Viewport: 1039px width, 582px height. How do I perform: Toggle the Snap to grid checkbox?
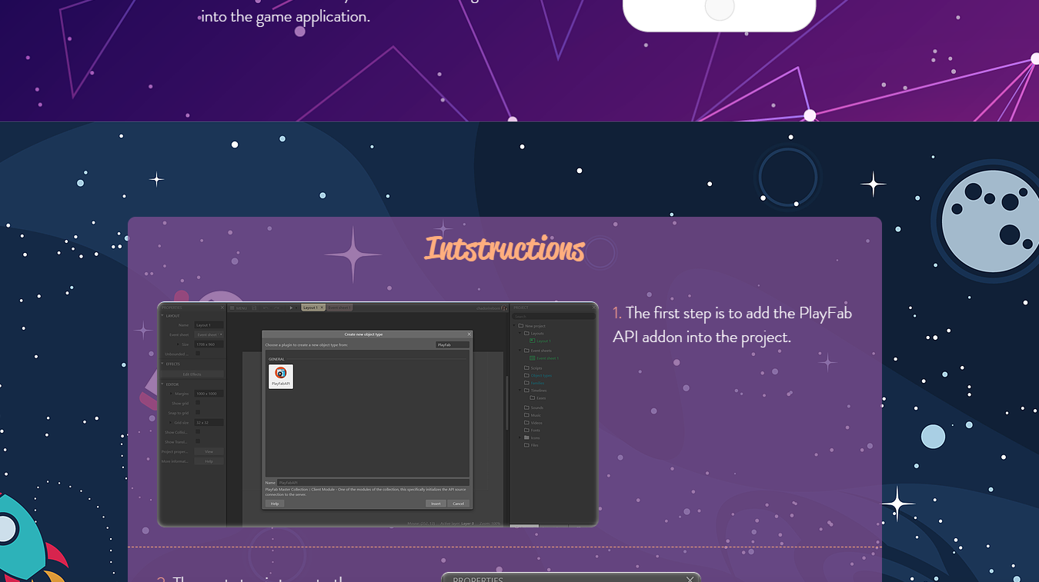click(198, 413)
